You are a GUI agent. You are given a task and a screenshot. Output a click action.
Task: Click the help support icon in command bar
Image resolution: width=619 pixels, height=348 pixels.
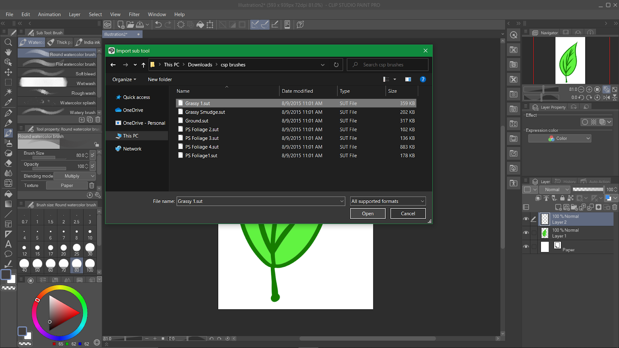click(x=300, y=25)
